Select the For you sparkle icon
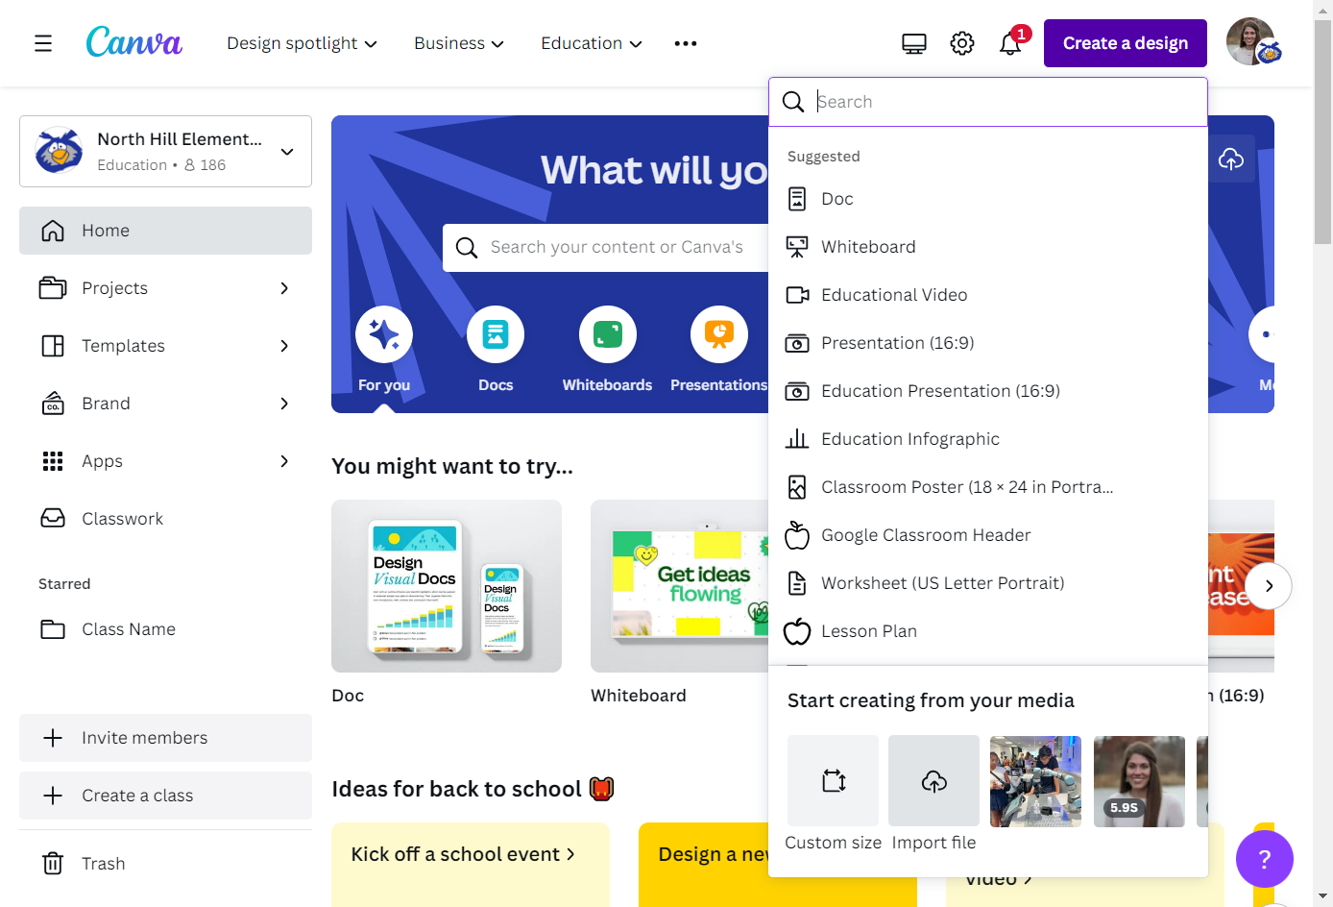The width and height of the screenshot is (1333, 907). [x=384, y=334]
